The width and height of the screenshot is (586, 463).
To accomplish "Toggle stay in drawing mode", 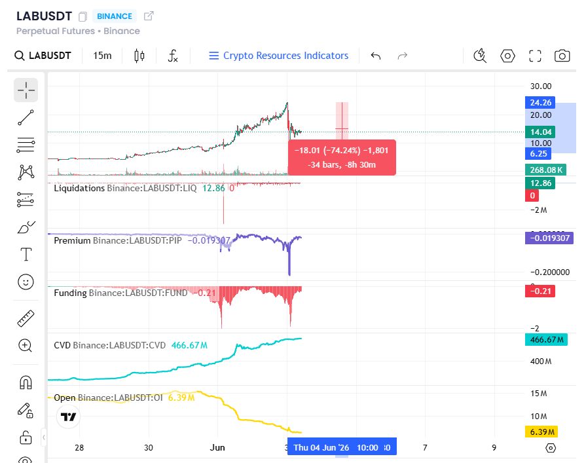I will pos(26,411).
